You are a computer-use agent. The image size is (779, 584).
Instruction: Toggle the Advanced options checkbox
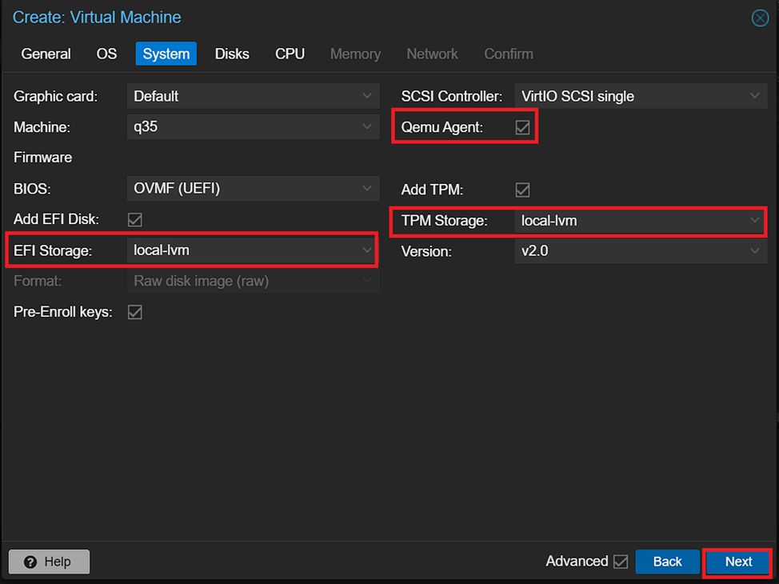(621, 562)
